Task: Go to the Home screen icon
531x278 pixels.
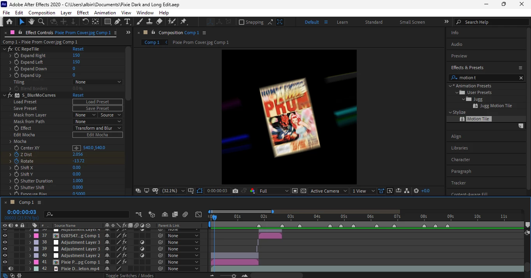Action: [9, 22]
